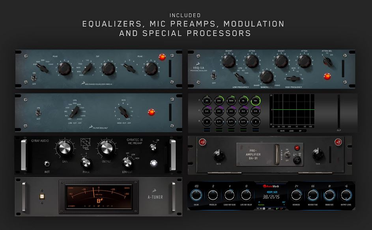
Task: Click the A-Tuner orange tuning meter display
Action: pos(99,197)
